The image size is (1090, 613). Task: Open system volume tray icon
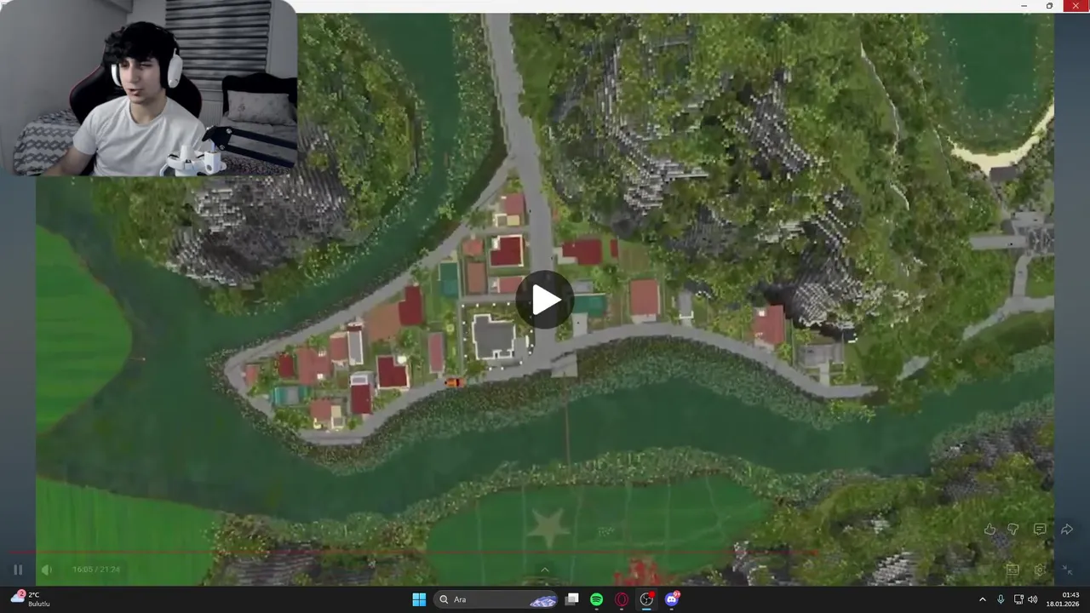pos(1033,599)
